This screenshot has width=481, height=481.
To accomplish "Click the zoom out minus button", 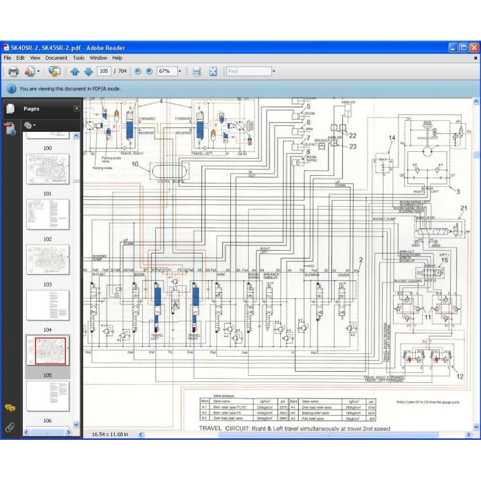I will coord(138,71).
